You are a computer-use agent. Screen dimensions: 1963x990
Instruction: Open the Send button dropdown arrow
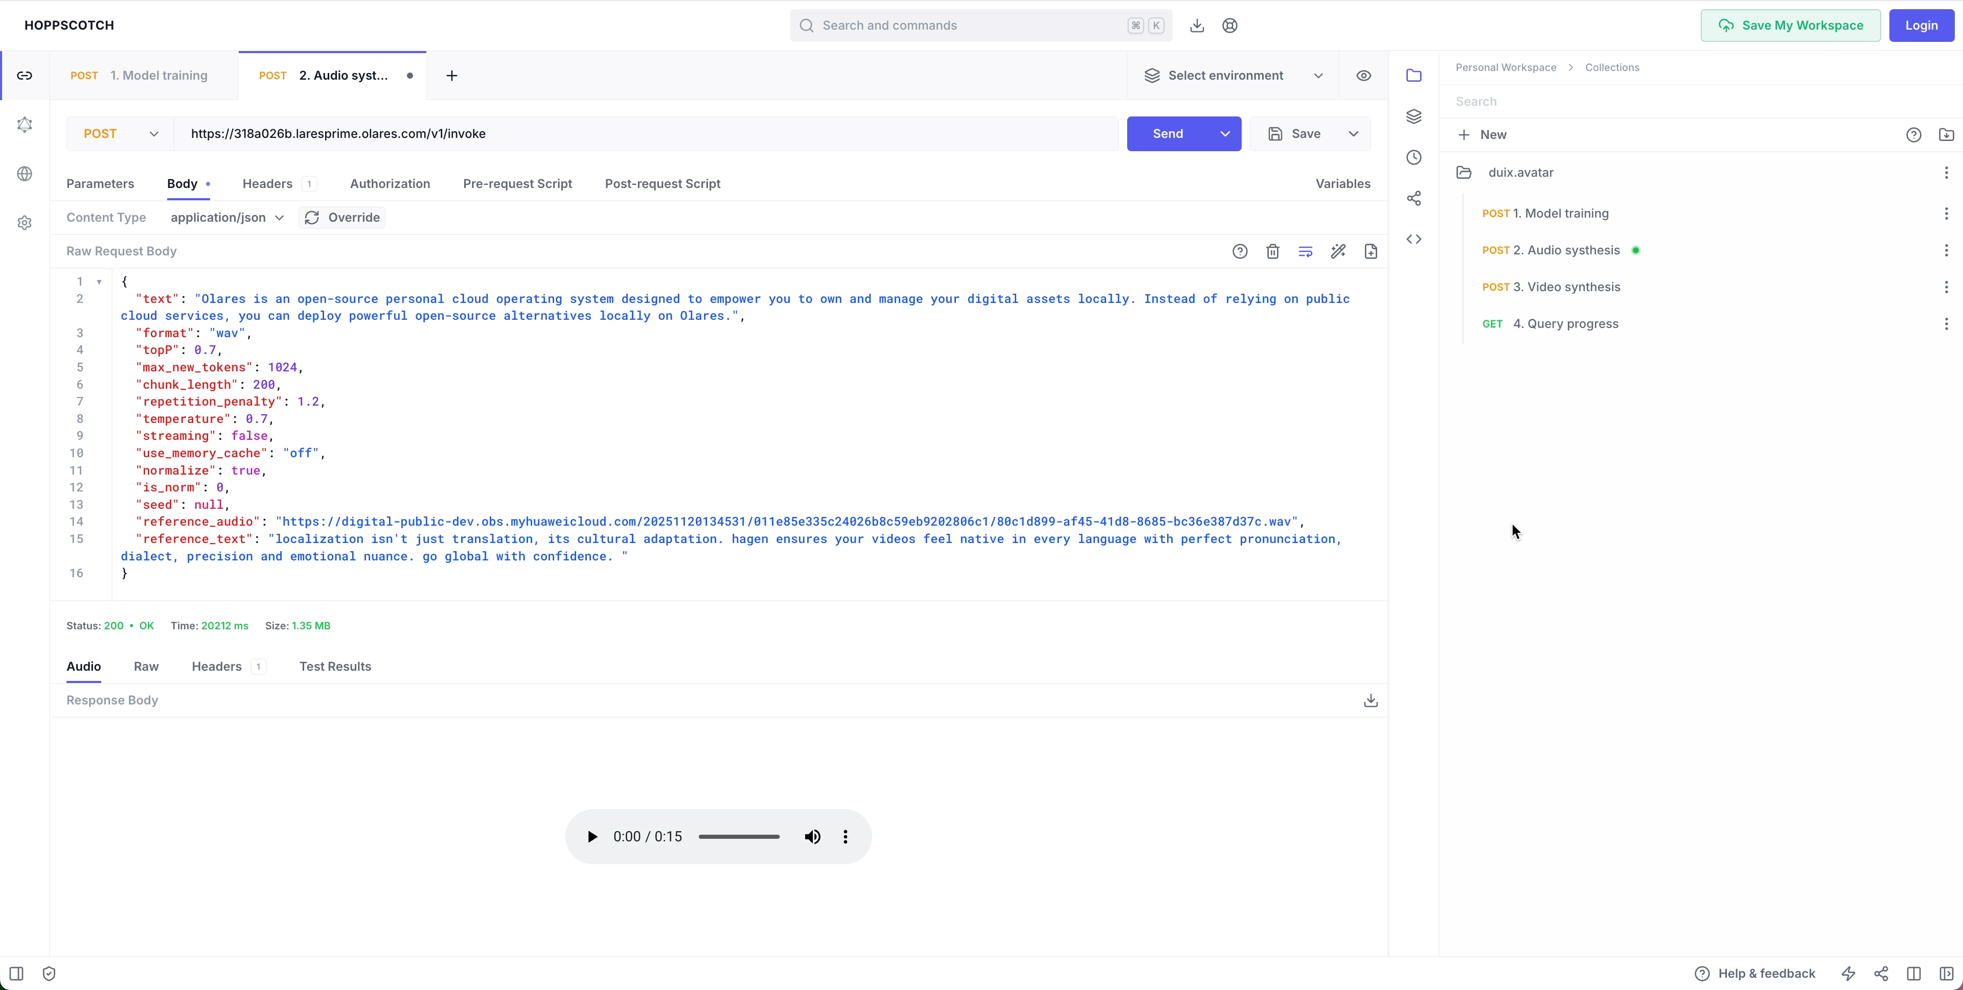click(1225, 133)
